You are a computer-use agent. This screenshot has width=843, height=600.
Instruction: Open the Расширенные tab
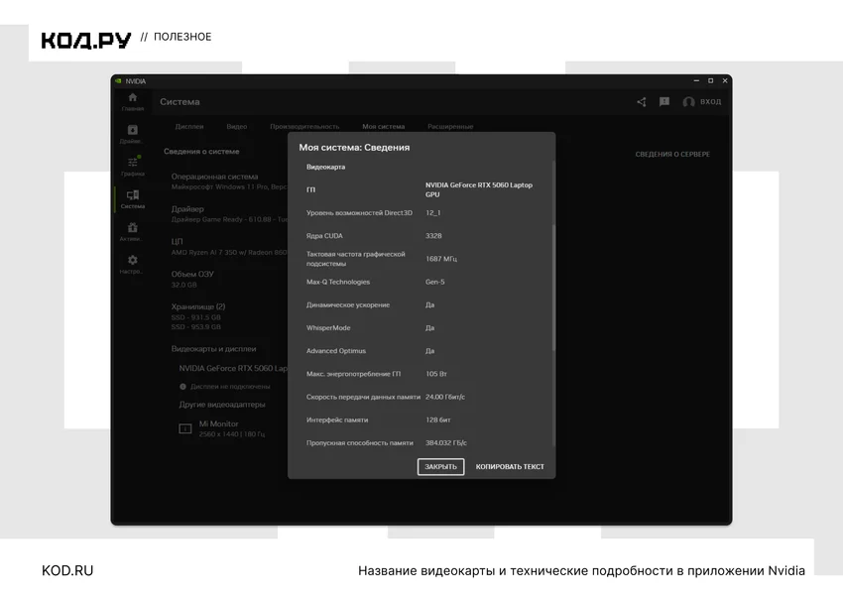coord(450,127)
